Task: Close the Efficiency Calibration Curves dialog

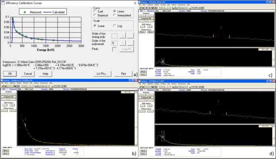Action: 135,3
